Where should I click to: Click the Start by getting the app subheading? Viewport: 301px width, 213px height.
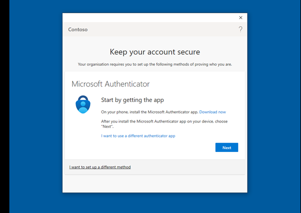click(x=132, y=100)
